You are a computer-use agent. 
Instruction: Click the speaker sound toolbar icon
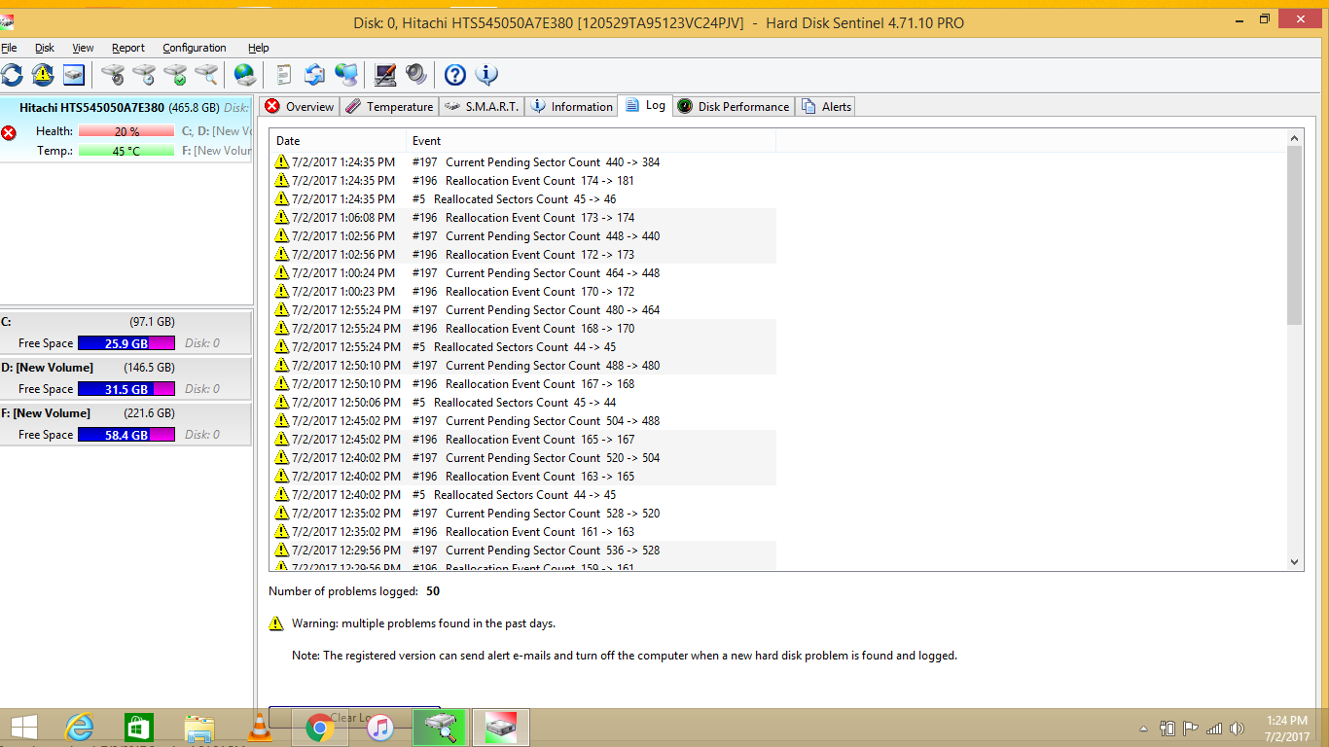tap(416, 75)
